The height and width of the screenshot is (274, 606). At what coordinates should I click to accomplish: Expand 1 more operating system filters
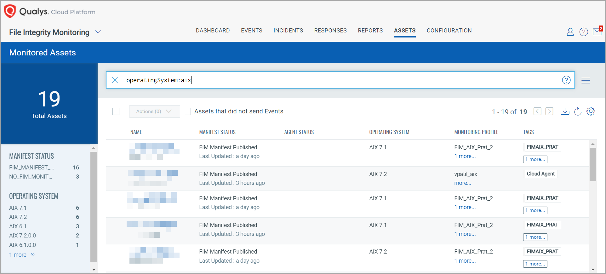22,255
